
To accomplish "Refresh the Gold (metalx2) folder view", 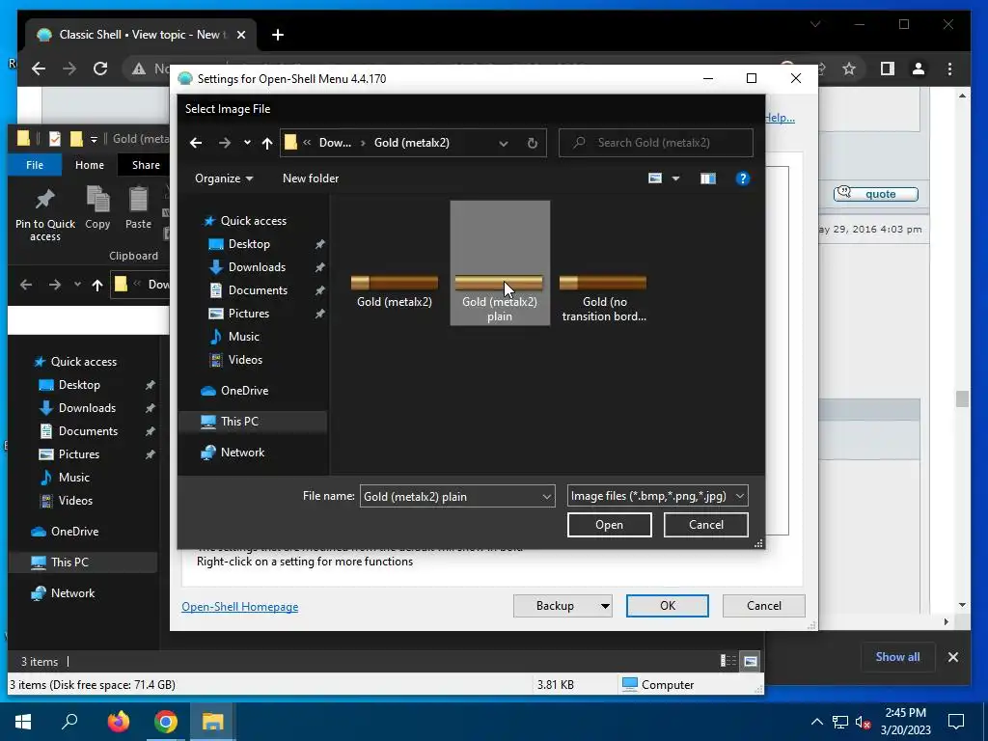I will pos(533,143).
